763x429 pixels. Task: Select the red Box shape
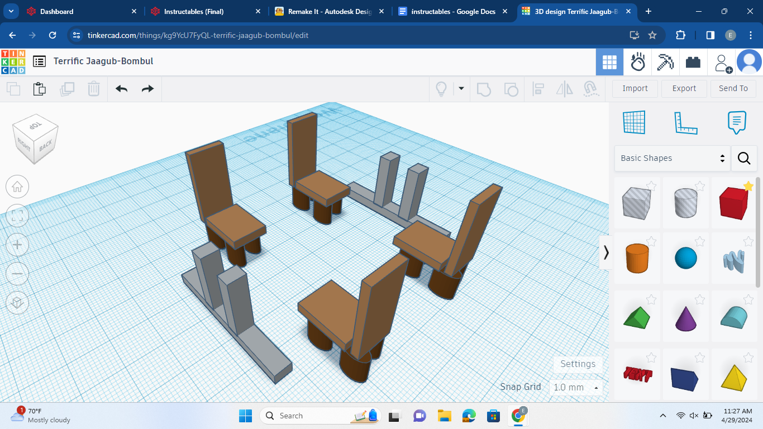tap(733, 203)
